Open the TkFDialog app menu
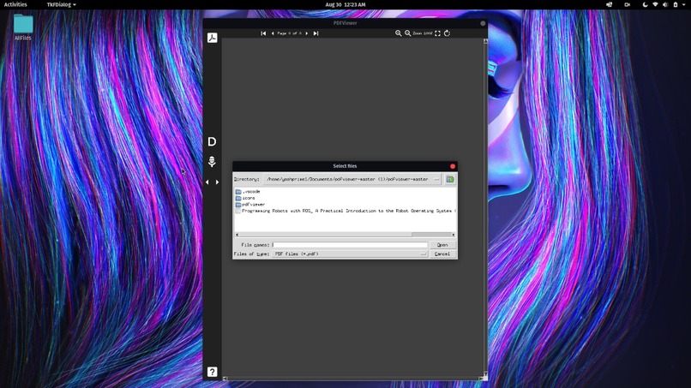This screenshot has height=388, width=691. coord(61,4)
